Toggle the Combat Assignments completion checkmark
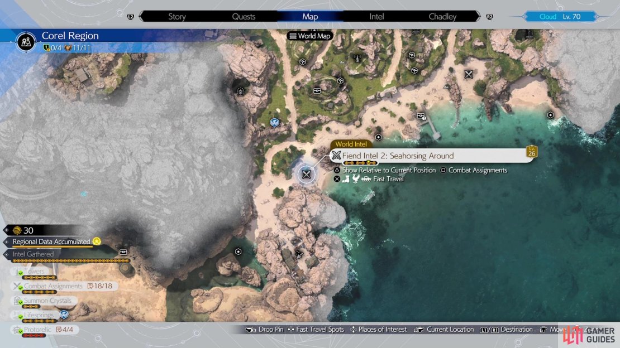Viewport: 620px width, 348px height. (x=20, y=288)
